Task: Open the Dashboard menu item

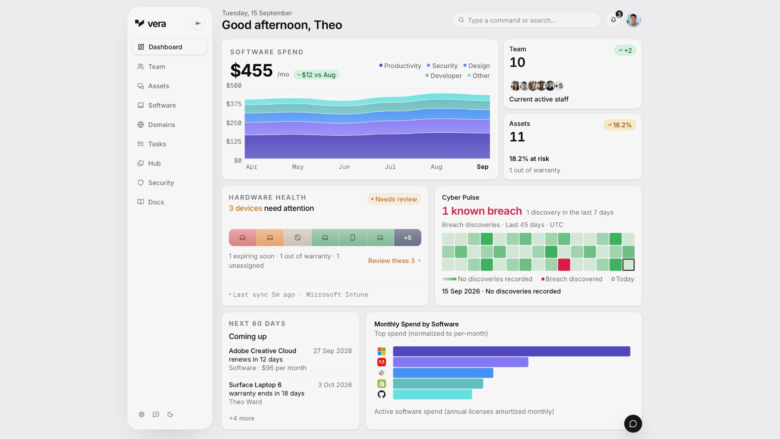Action: 170,47
